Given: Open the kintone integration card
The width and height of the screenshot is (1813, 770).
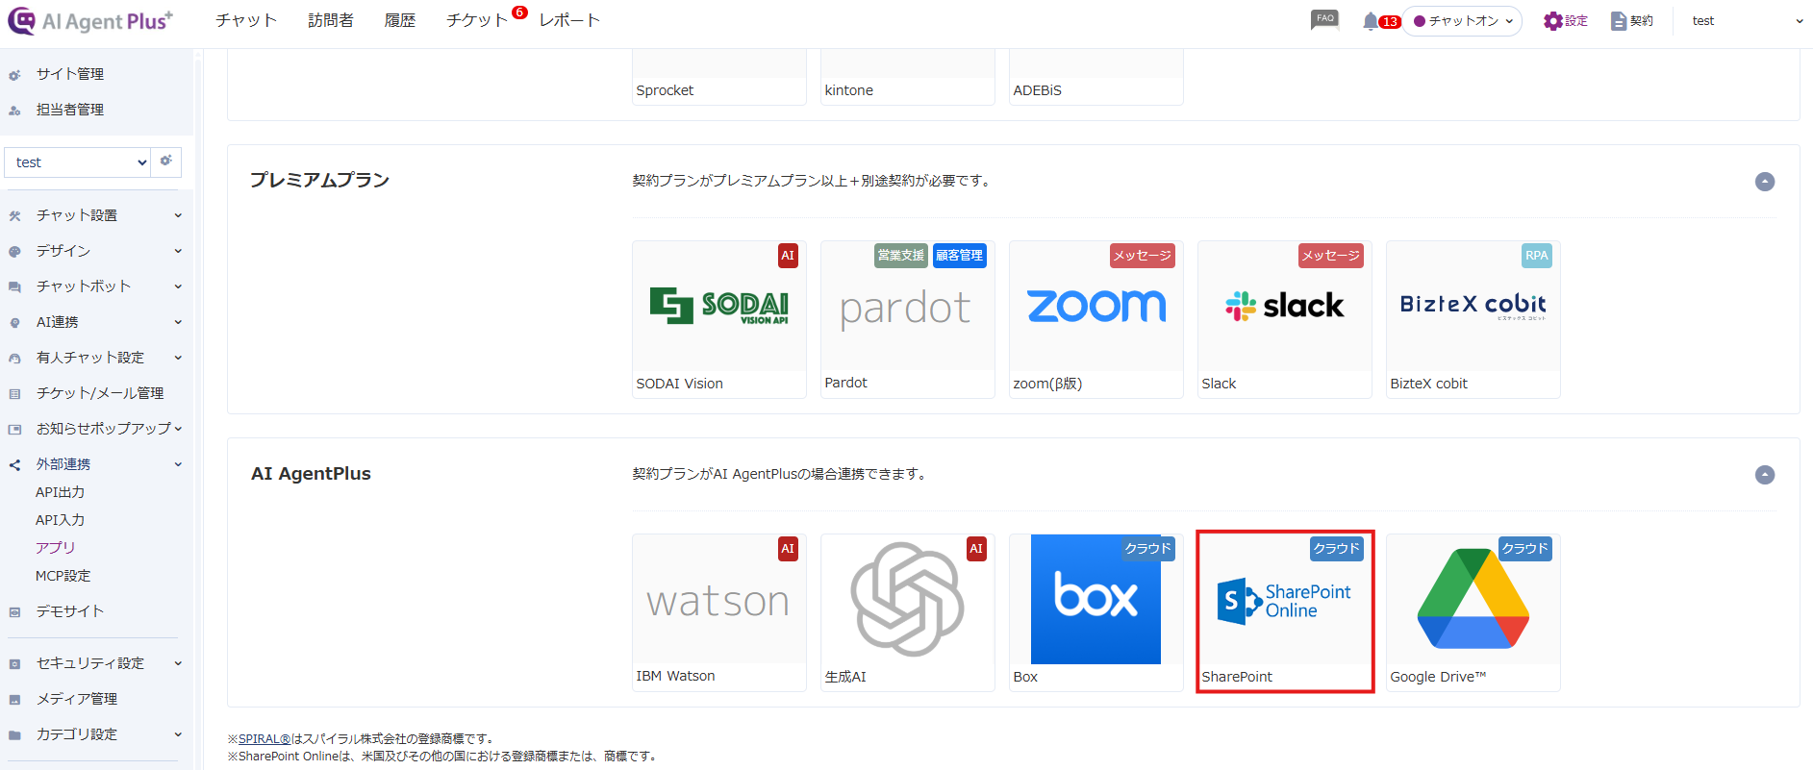Looking at the screenshot, I should (x=908, y=78).
